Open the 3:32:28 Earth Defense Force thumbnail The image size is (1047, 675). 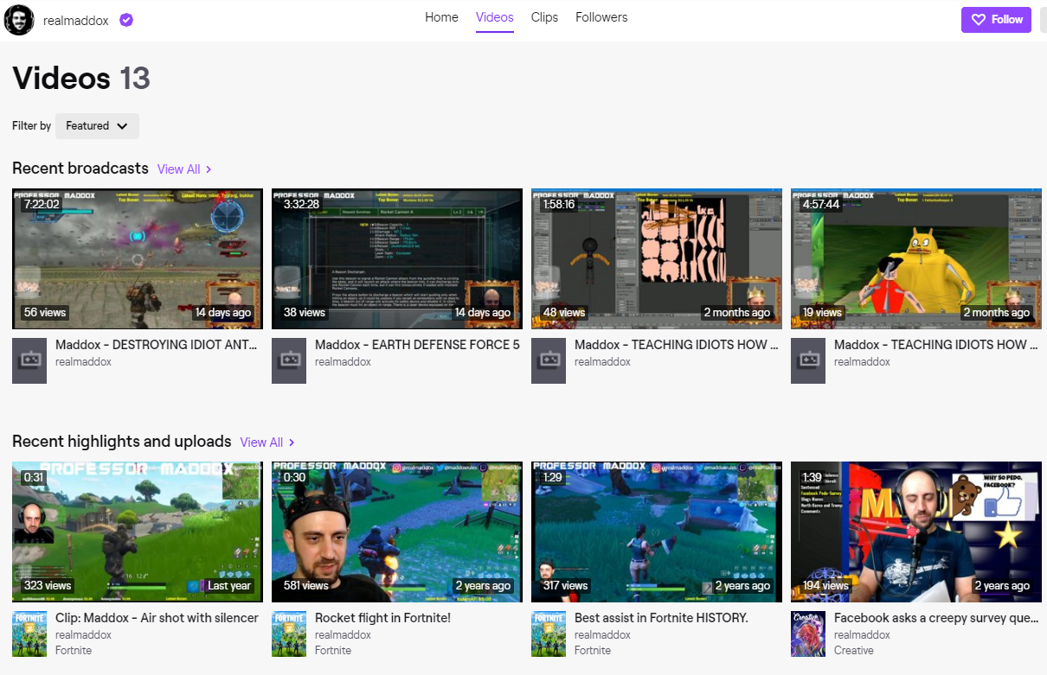tap(397, 259)
